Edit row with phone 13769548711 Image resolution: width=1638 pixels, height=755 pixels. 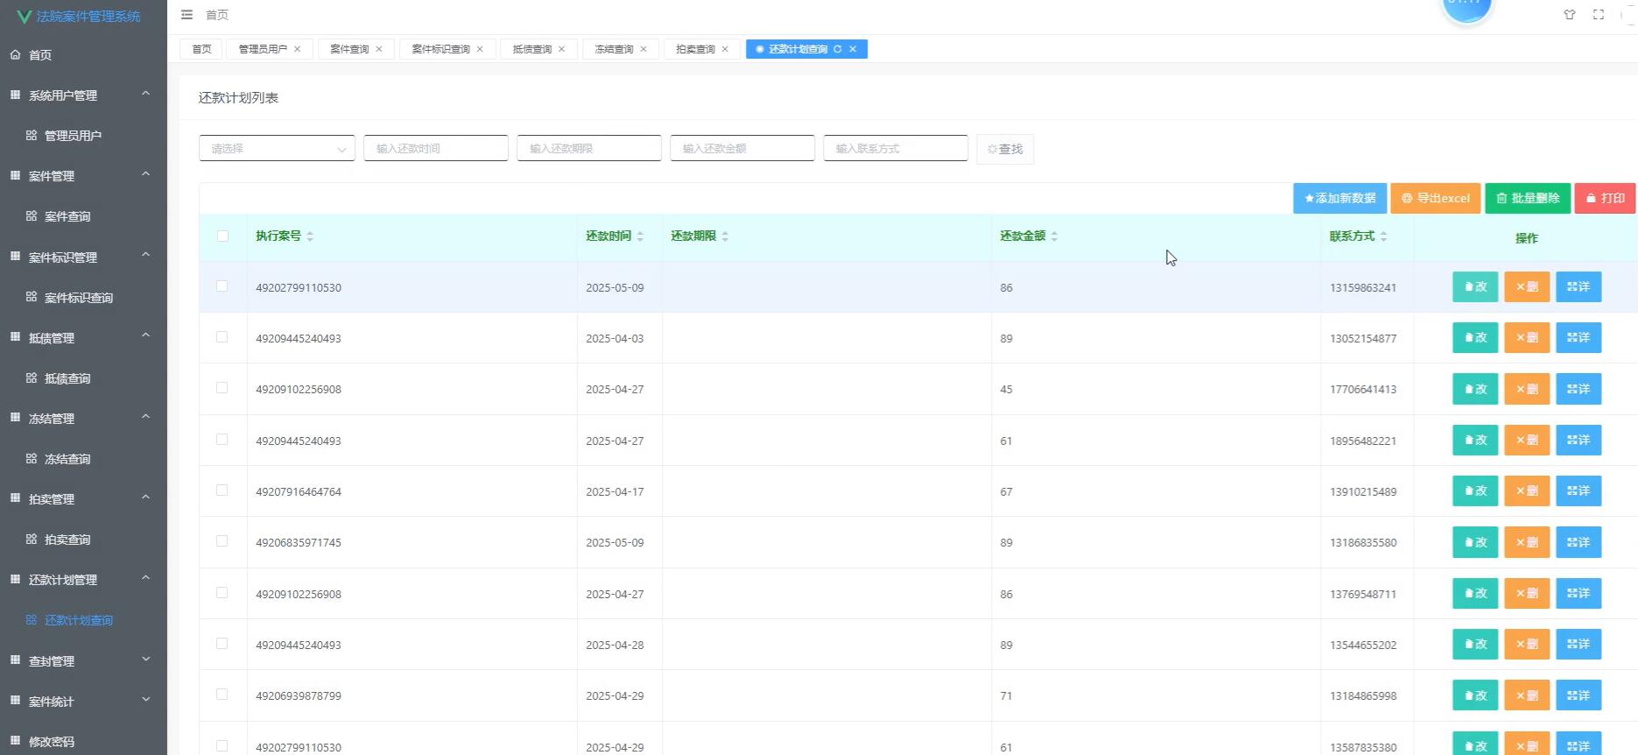pos(1475,593)
